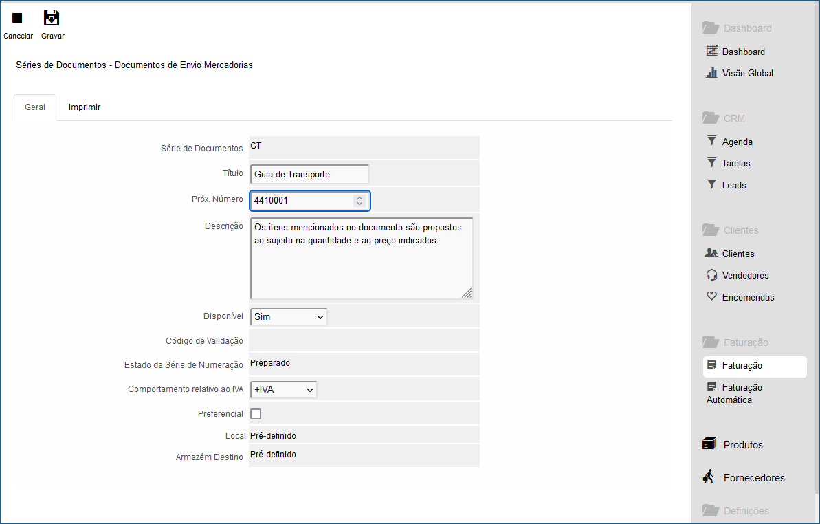The image size is (820, 524).
Task: Click the Cancelar stop icon
Action: click(x=17, y=19)
